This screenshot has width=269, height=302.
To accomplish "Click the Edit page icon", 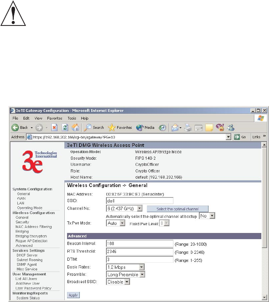I will pyautogui.click(x=198, y=128).
